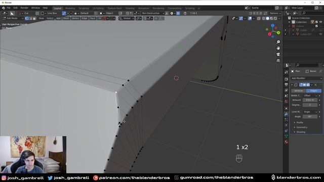
Task: Open the Help menu
Action: coord(45,8)
